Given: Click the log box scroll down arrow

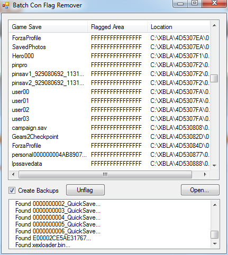Looking at the screenshot, I should pyautogui.click(x=215, y=244).
